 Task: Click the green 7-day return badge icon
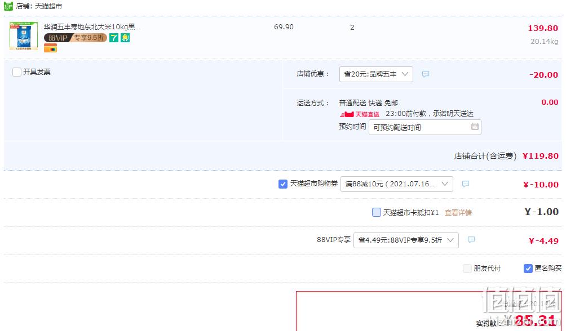coord(114,38)
